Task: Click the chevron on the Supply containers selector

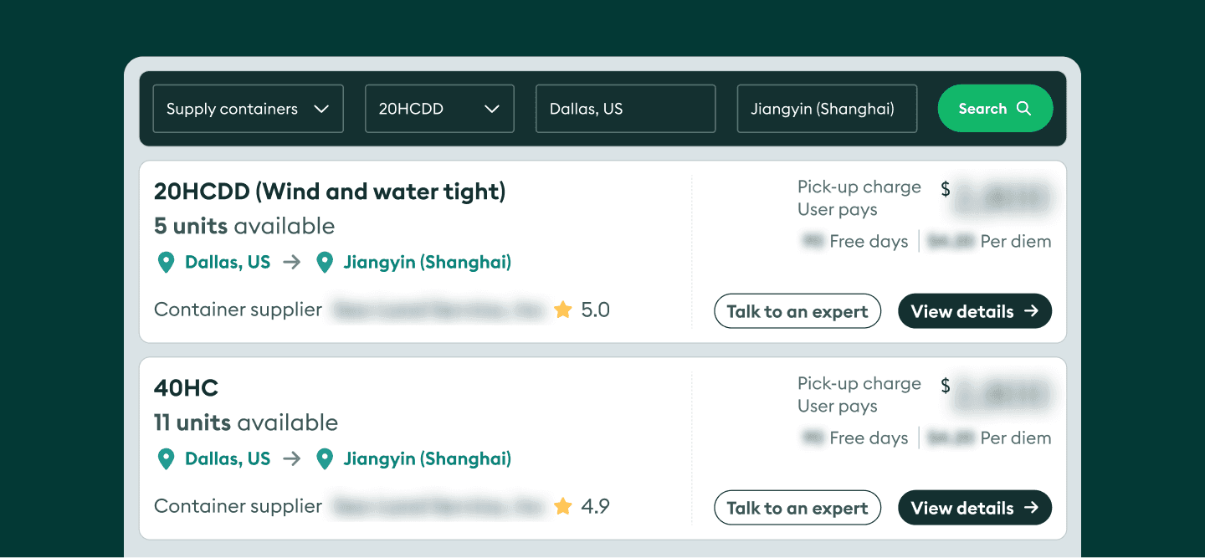Action: tap(321, 109)
